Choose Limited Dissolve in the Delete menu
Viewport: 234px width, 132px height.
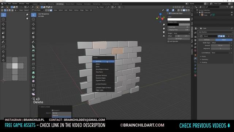point(103,84)
